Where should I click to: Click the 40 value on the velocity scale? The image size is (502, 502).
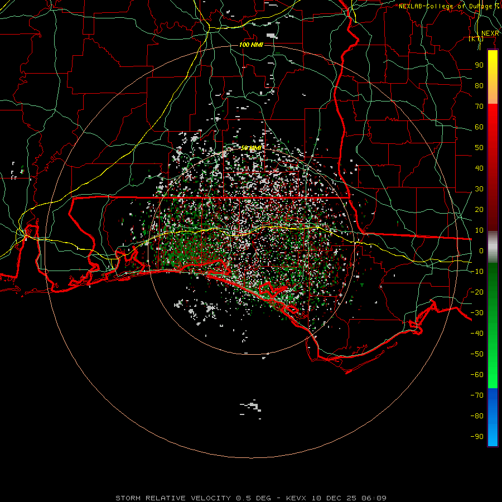(x=479, y=168)
